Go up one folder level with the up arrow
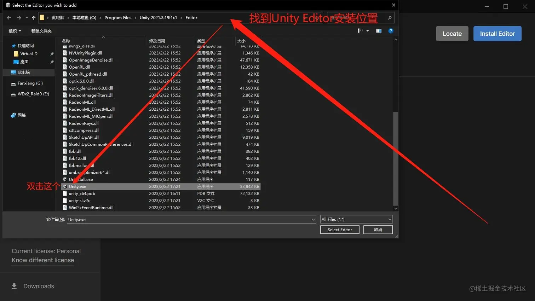Screen dimensions: 535x301 pos(34,17)
